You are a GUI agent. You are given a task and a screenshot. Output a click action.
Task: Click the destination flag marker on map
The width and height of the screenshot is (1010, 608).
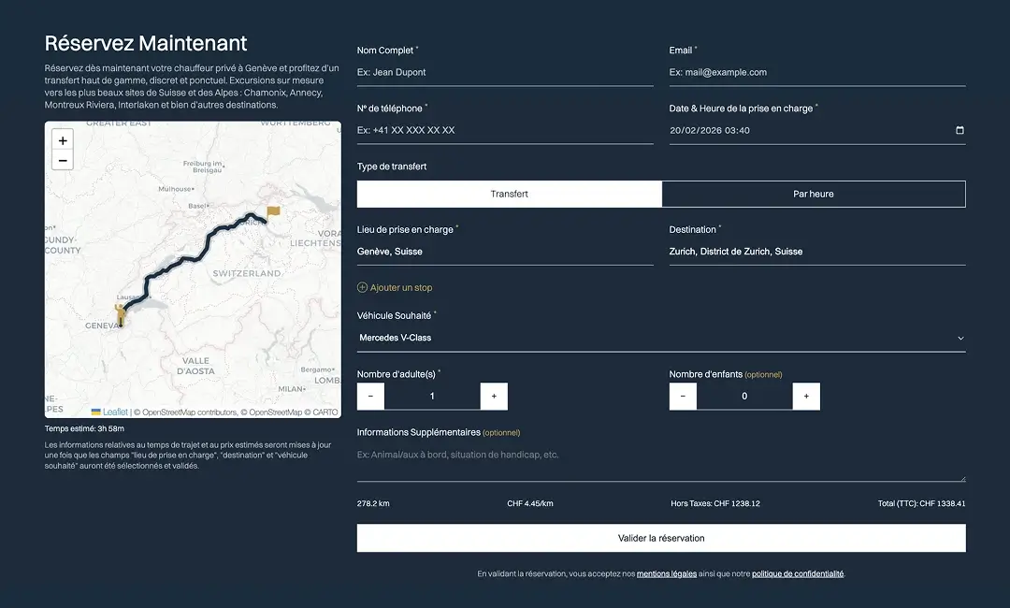tap(272, 212)
